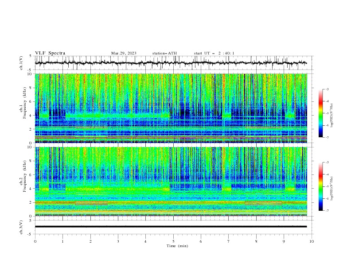The height and width of the screenshot is (271, 351).
Task: Select the date text "Mar.29, 2023"
Action: click(124, 53)
